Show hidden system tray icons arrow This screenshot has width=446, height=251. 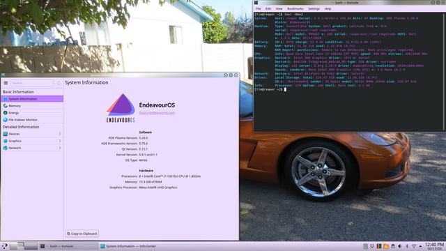[420, 246]
